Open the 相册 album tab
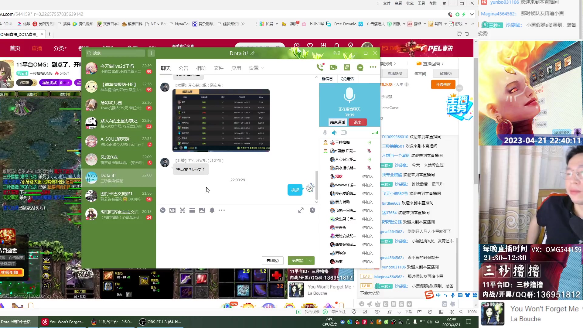The image size is (583, 328). 201,68
